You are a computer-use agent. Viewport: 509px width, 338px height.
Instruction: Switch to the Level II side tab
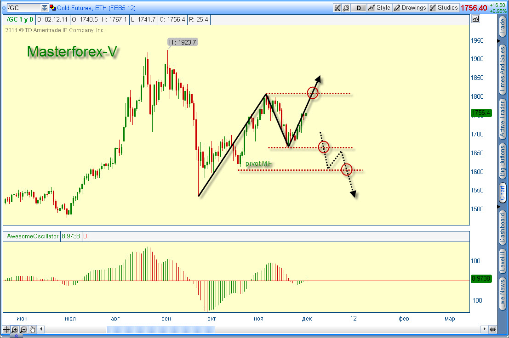[x=502, y=261]
